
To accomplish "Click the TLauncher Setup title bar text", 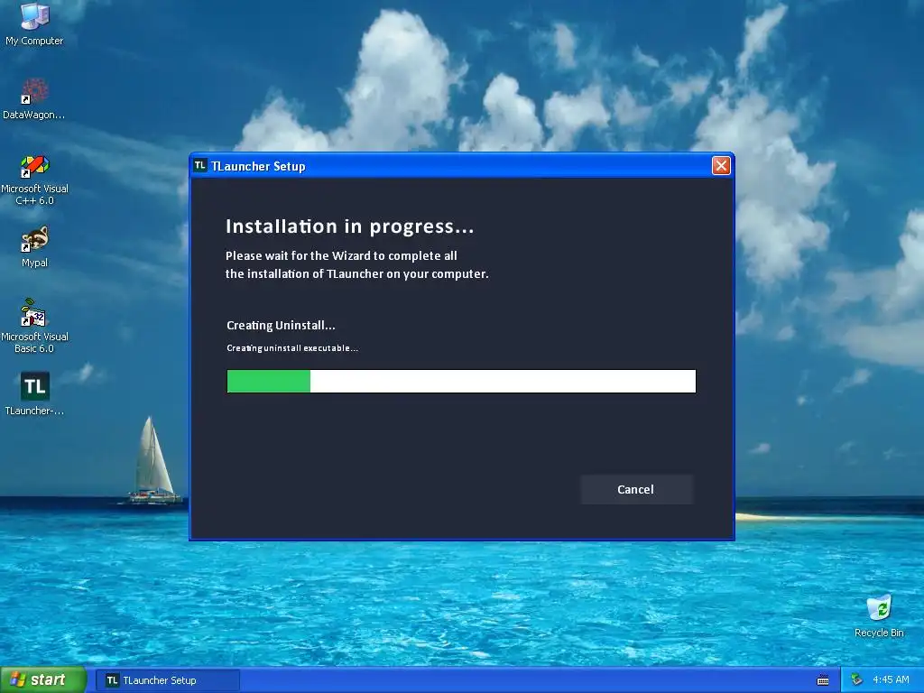I will (259, 166).
